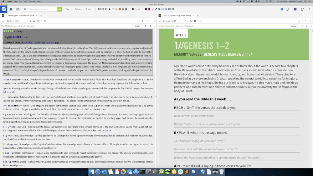Image resolution: width=313 pixels, height=176 pixels.
Task: Click shortcut number 1 circle icon
Action: tap(100, 9)
